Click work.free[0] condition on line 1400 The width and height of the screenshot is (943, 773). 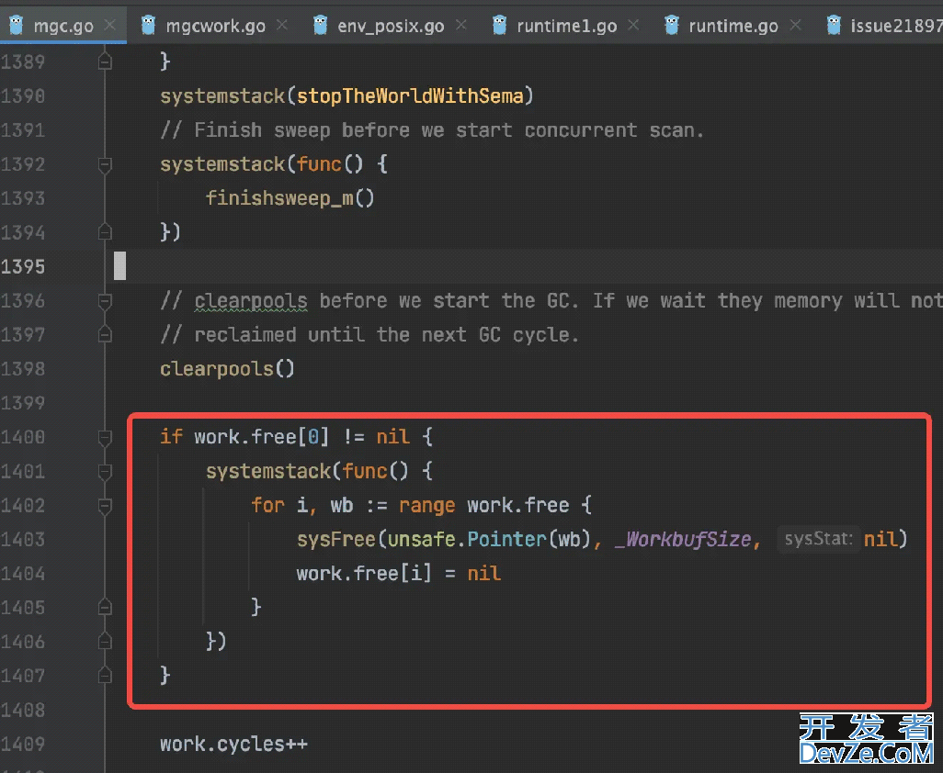click(x=262, y=437)
